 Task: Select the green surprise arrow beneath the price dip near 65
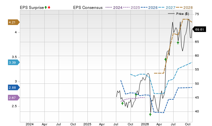click(x=178, y=43)
